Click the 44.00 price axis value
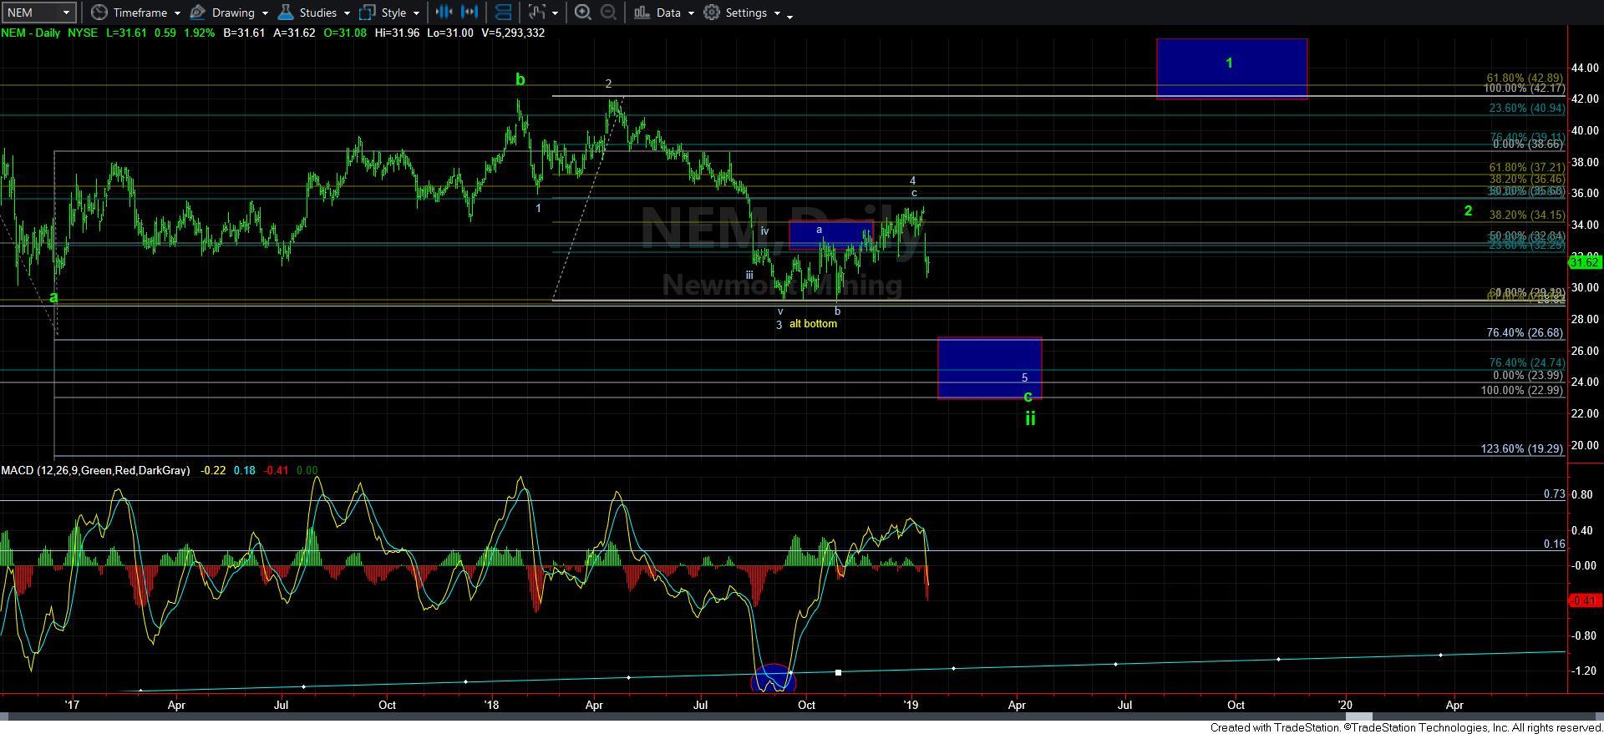The height and width of the screenshot is (734, 1604). pos(1585,68)
